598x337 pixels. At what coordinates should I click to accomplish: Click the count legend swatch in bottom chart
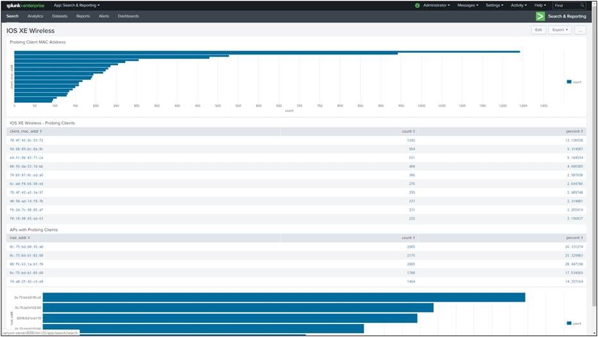pos(569,324)
